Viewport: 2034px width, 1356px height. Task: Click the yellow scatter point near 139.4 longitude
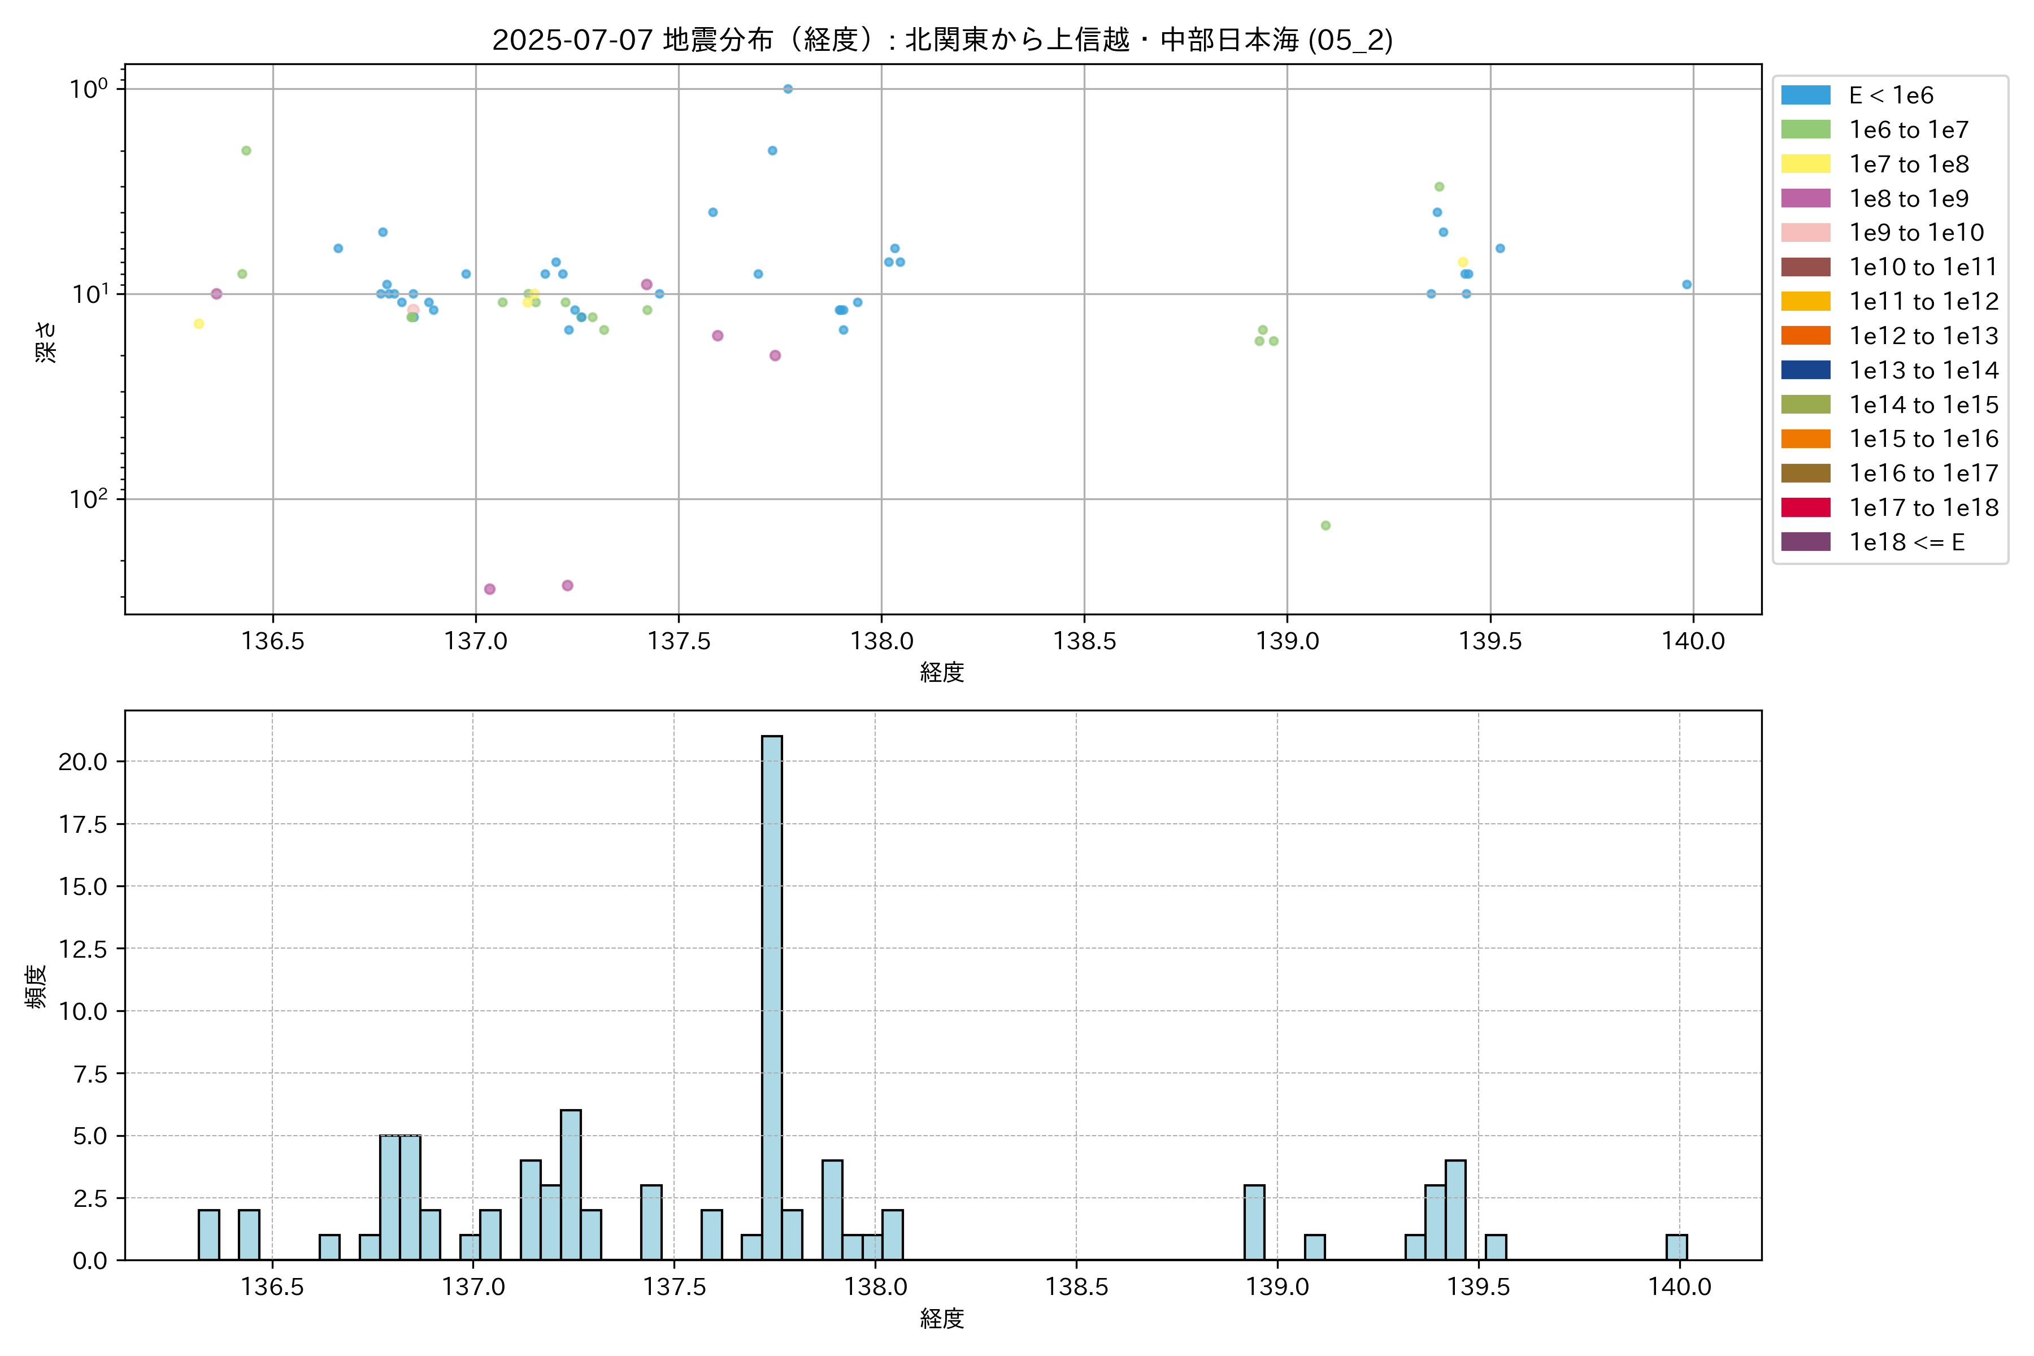coord(1463,262)
